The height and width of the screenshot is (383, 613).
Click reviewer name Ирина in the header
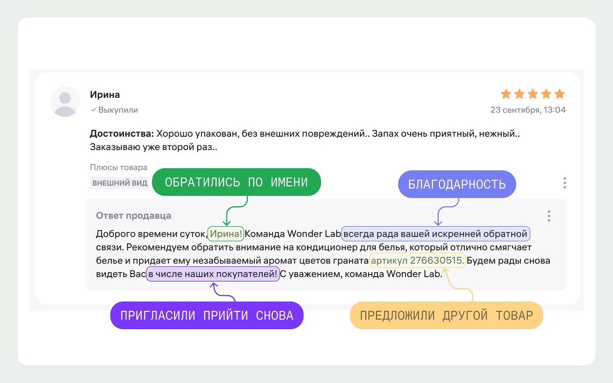(x=105, y=95)
